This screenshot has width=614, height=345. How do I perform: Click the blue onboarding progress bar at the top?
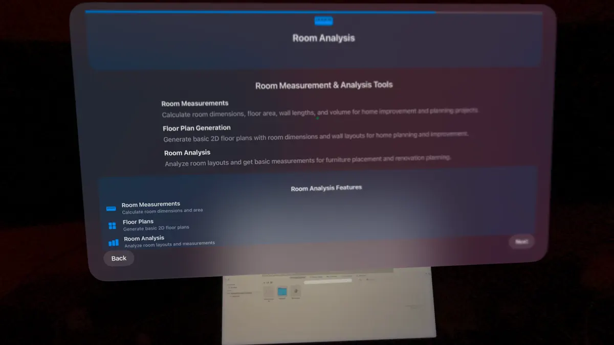click(x=261, y=11)
